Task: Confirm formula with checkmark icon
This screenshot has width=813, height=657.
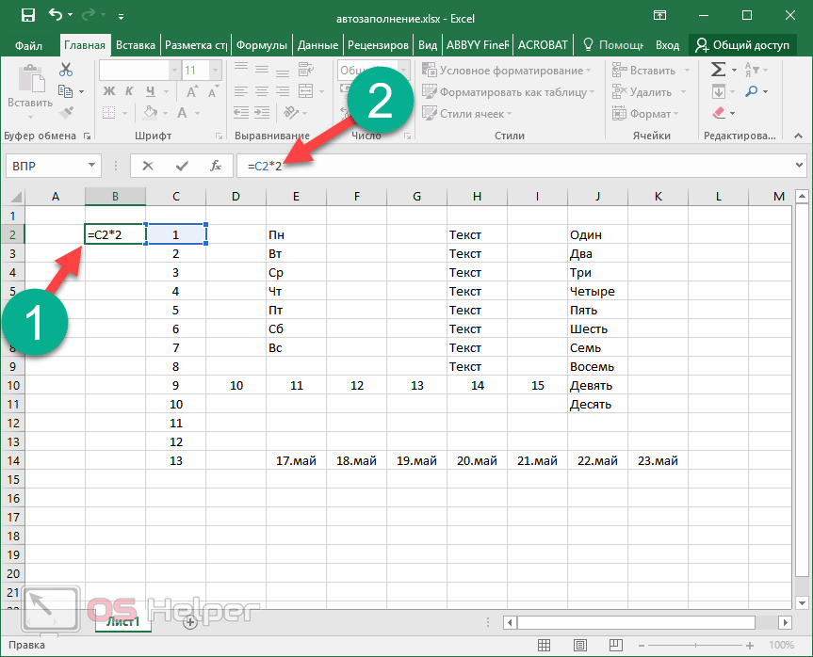Action: click(x=182, y=166)
